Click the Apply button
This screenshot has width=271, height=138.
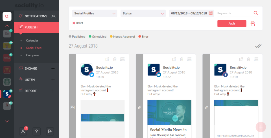pos(232,23)
